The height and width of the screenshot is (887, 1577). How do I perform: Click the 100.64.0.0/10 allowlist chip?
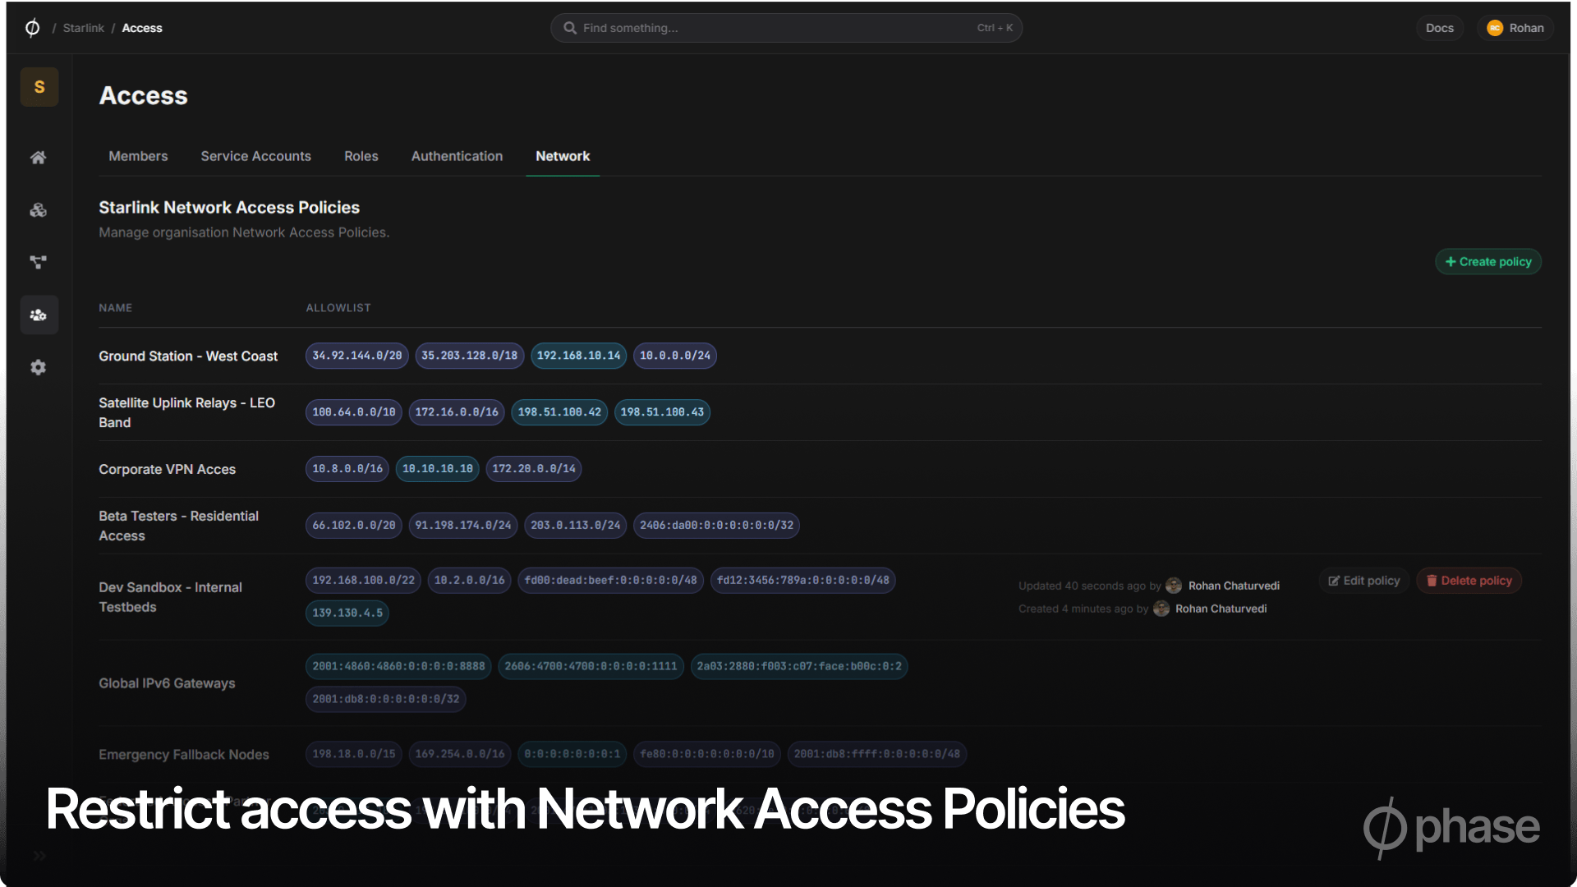pos(354,412)
